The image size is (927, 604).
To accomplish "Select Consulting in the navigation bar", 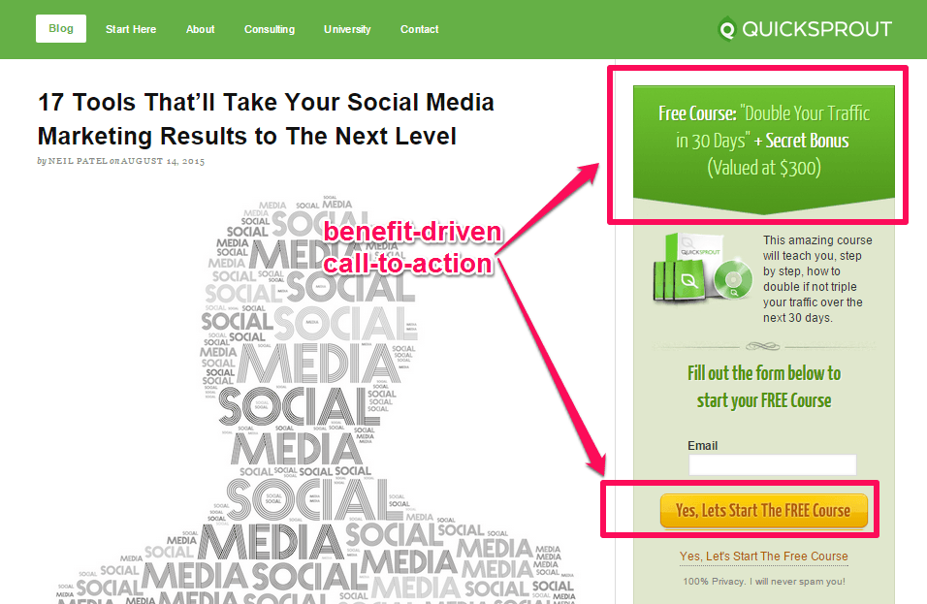I will coord(270,29).
